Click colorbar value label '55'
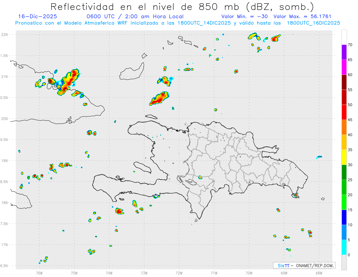Image resolution: width=358 pixels, height=277 pixels. [x=350, y=90]
